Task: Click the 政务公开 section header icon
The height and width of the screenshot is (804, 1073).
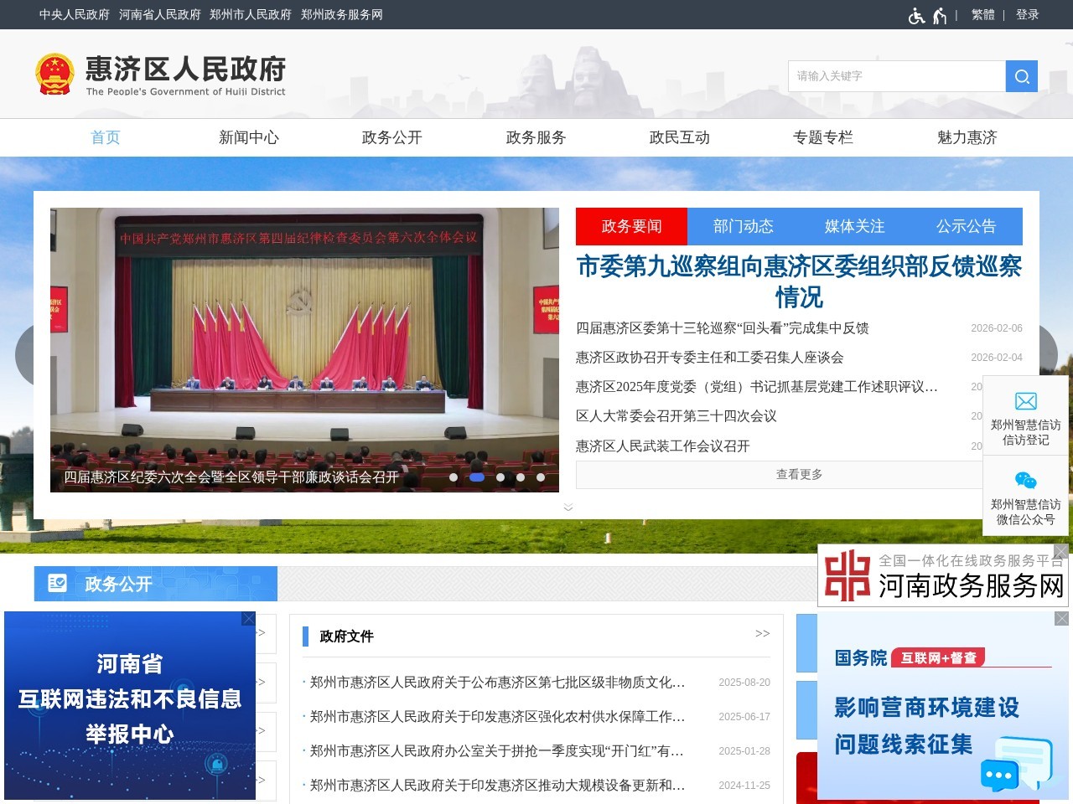Action: 56,584
